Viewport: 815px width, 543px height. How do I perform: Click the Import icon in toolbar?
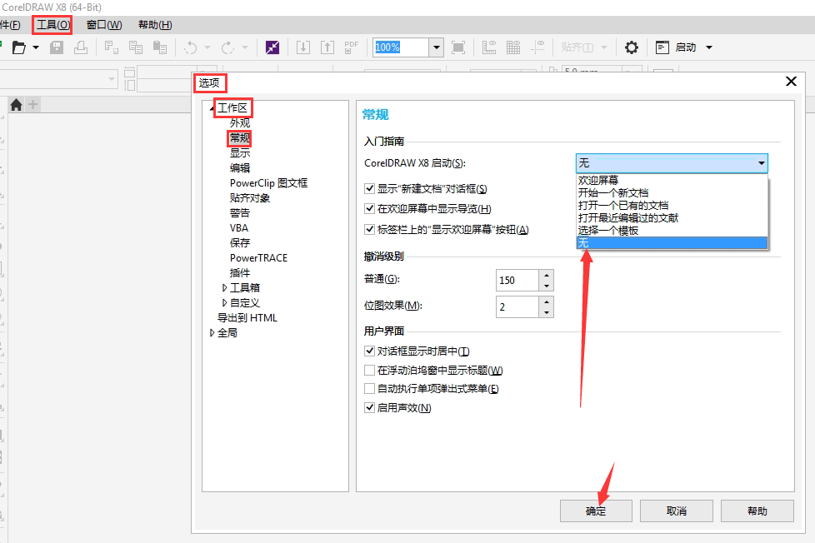(303, 47)
